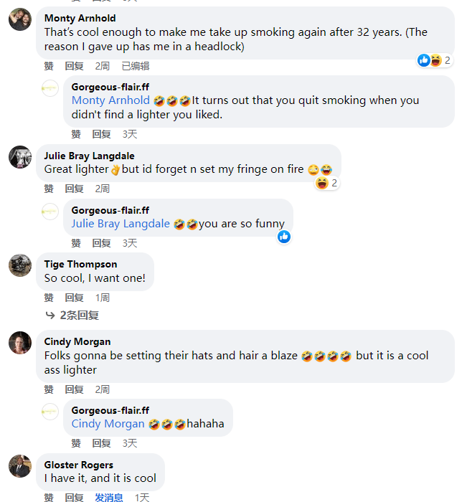Screen dimensions: 467x502
Task: Open Monty Arnhold's profile picture
Action: pyautogui.click(x=20, y=19)
